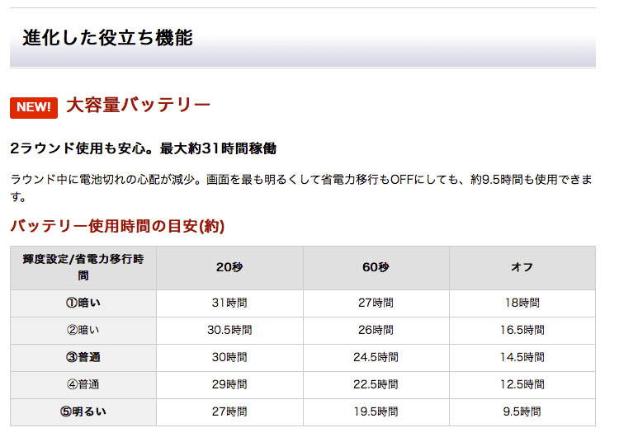Click the 31時間 cell in the table
Viewport: 619px width, 442px height.
point(229,303)
